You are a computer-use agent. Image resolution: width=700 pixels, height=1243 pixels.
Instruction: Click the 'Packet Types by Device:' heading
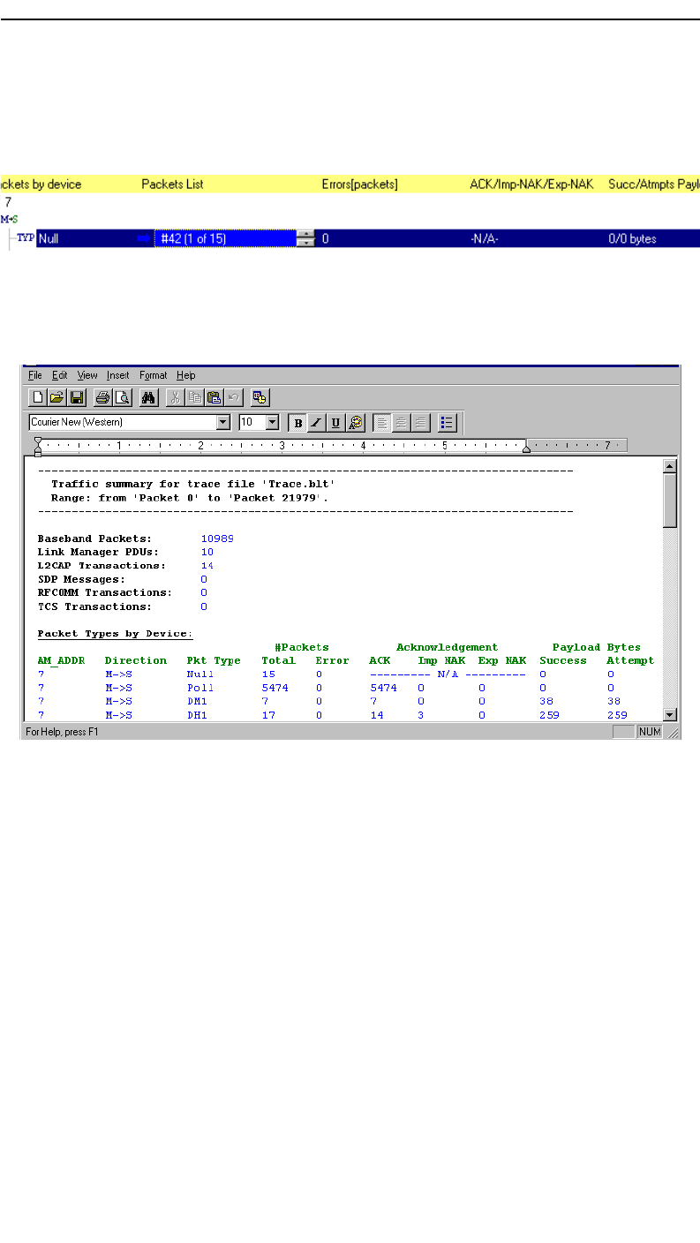pyautogui.click(x=115, y=633)
